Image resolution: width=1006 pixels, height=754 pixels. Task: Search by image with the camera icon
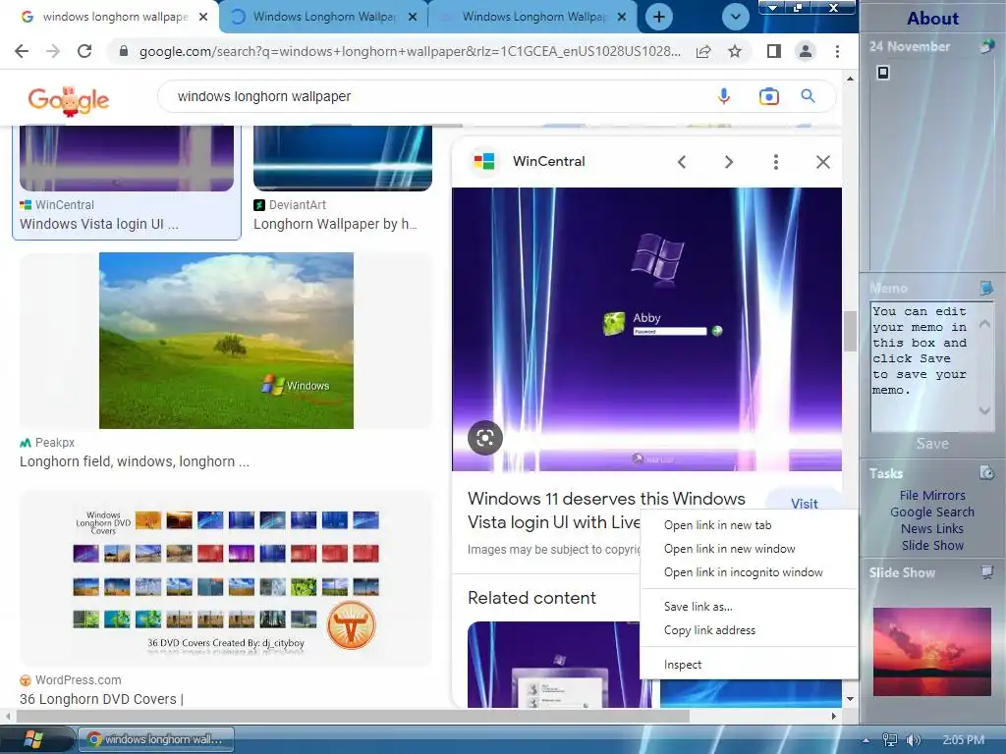click(x=768, y=96)
